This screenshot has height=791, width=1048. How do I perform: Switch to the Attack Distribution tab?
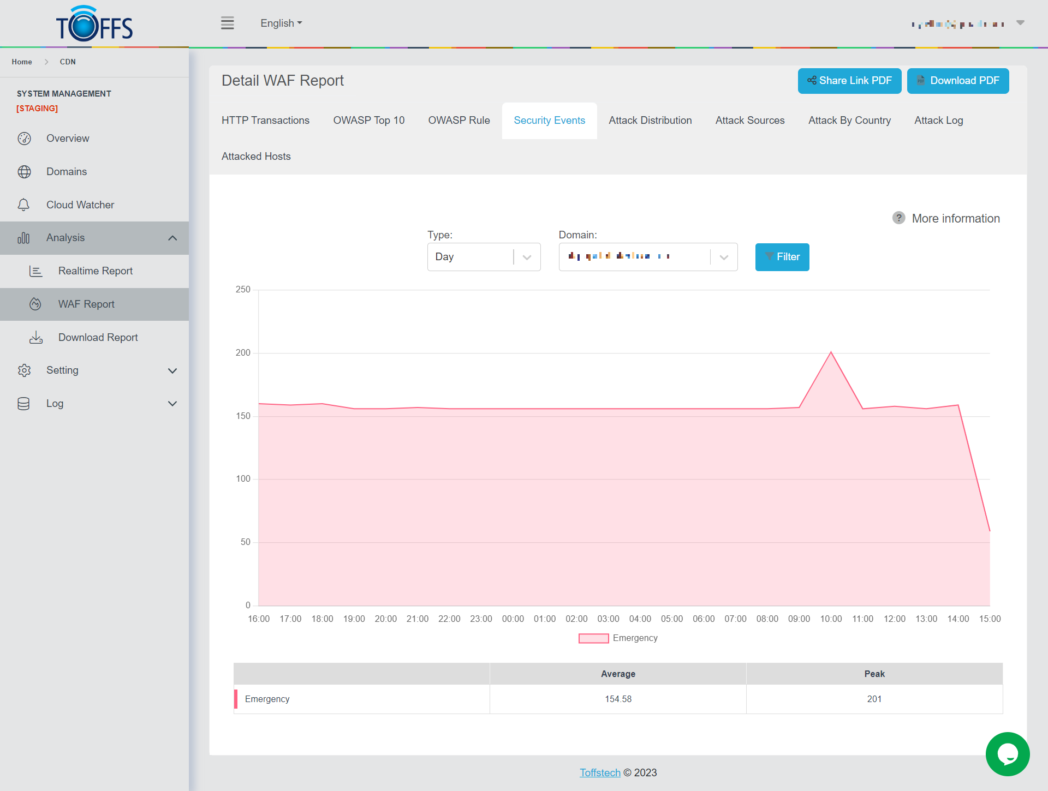[650, 121]
